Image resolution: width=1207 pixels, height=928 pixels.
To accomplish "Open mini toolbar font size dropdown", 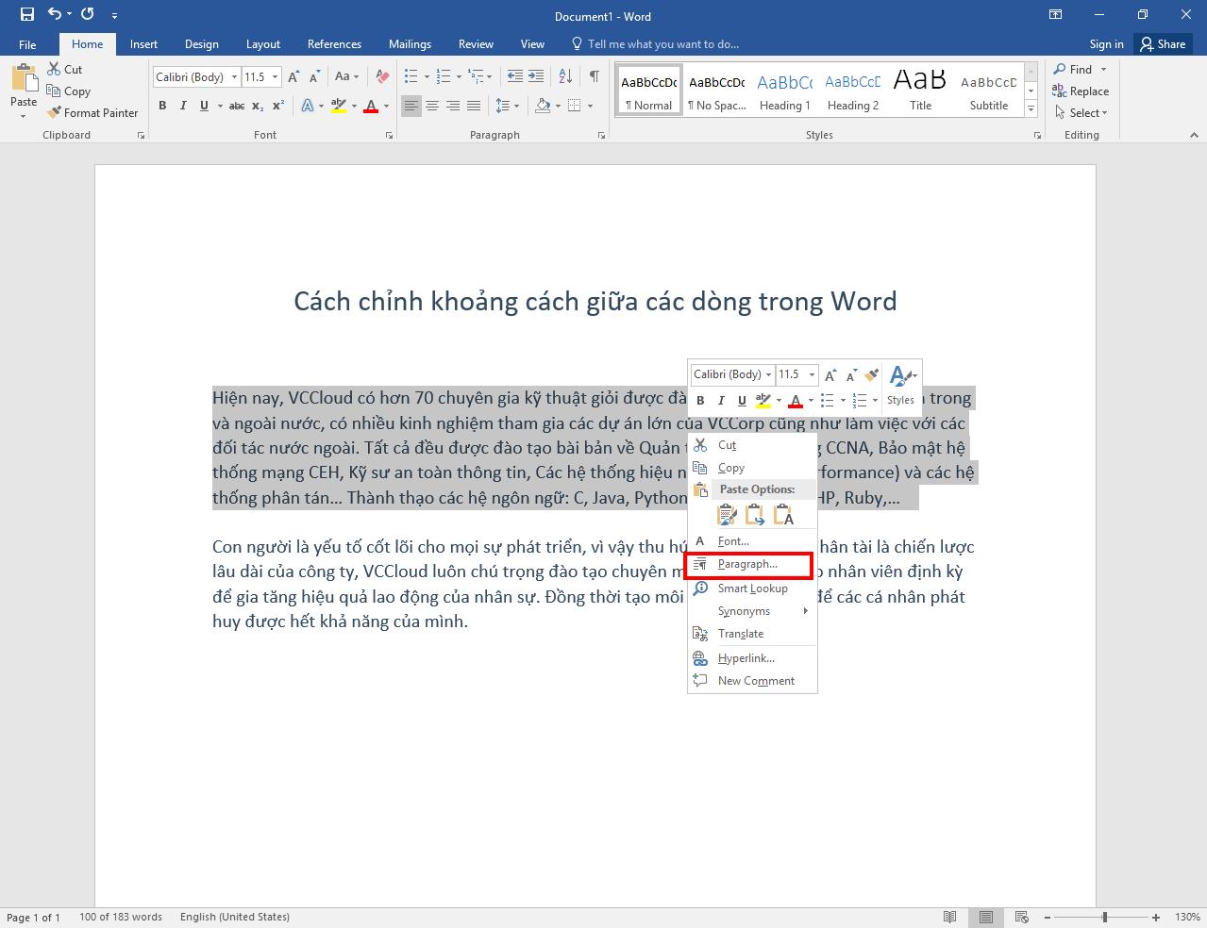I will [812, 374].
